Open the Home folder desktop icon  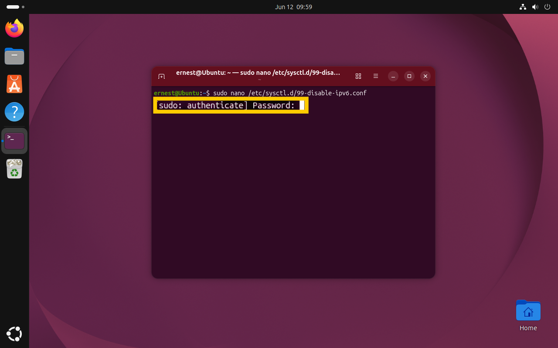[x=528, y=315]
